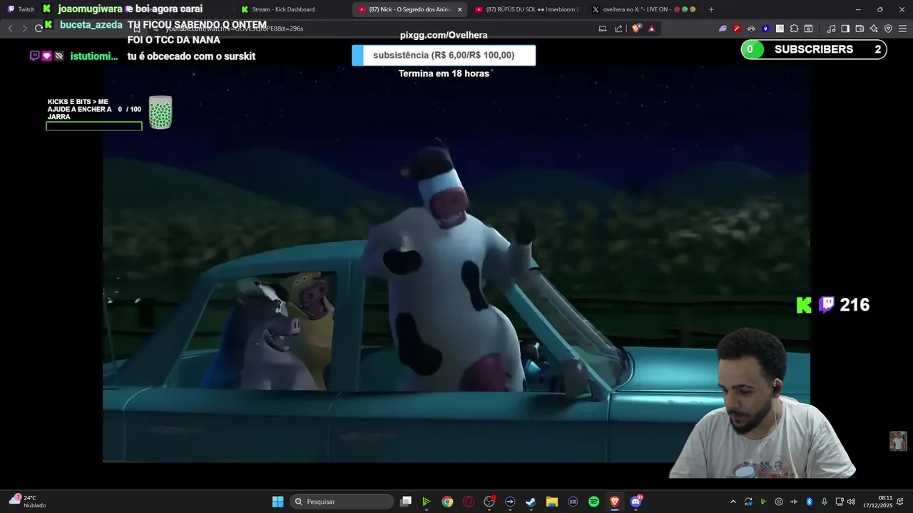Open the purple extension icon in toolbar

(x=723, y=28)
